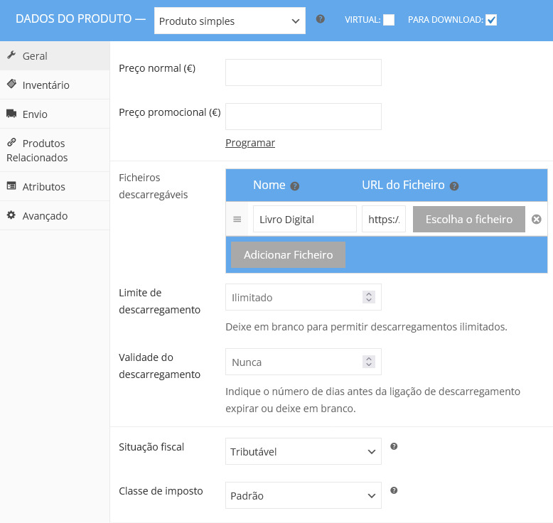Click help icon next to Nome header

tap(295, 186)
